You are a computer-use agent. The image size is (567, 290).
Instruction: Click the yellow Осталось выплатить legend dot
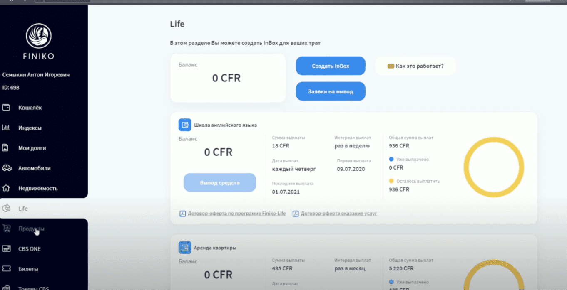pos(391,181)
